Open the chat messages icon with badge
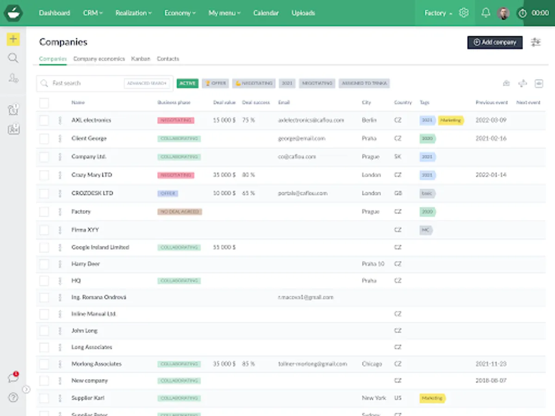 [x=13, y=378]
